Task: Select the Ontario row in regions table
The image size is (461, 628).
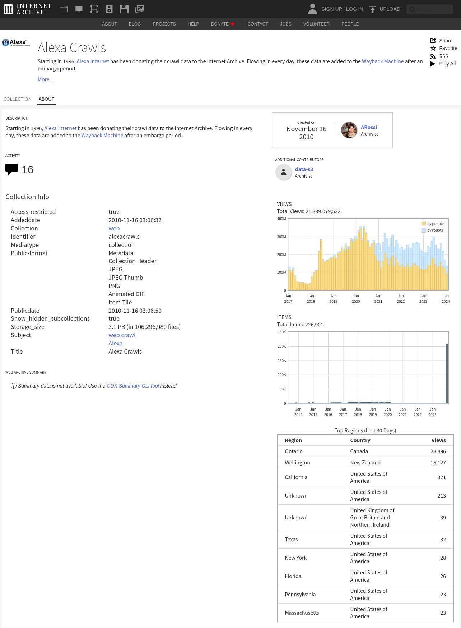Action: point(365,451)
